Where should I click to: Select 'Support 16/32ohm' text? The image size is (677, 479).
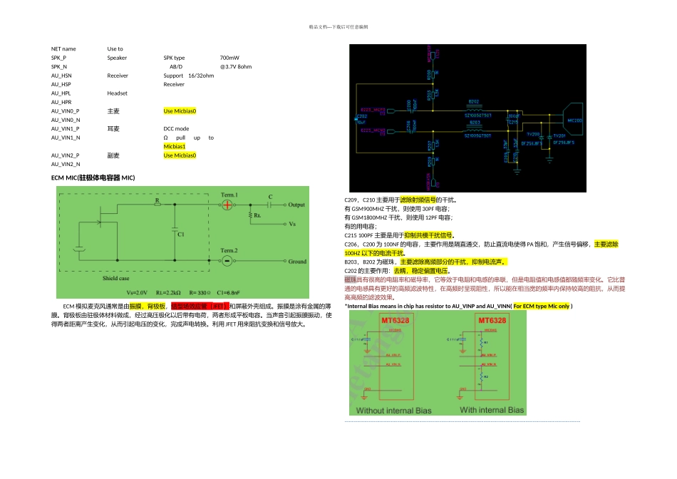(189, 76)
